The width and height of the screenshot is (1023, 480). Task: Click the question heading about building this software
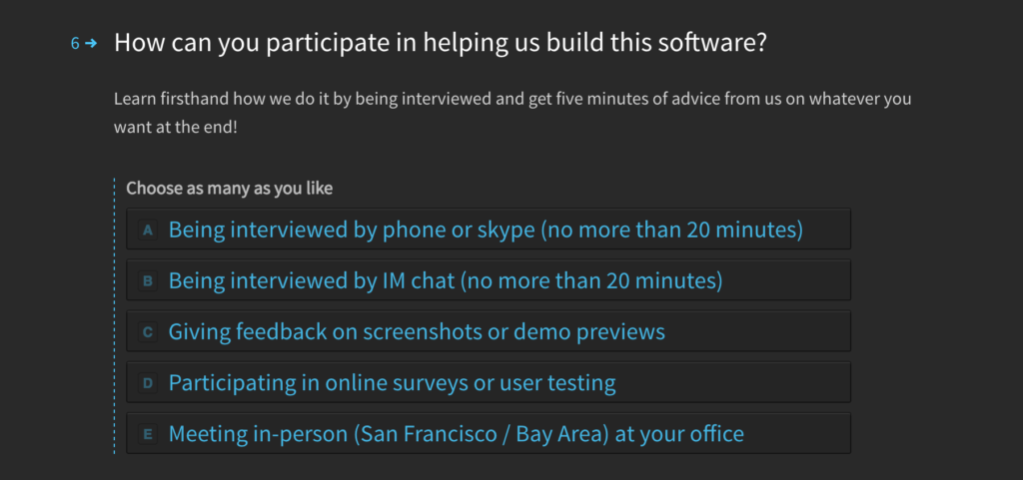441,43
